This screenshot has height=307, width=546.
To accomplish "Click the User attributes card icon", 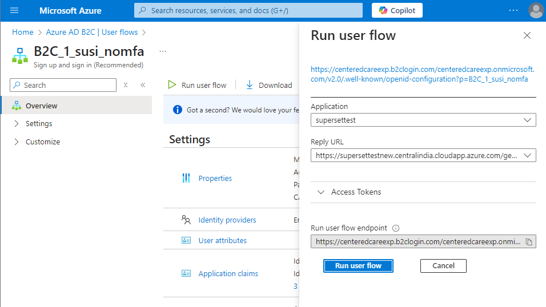I will 186,240.
